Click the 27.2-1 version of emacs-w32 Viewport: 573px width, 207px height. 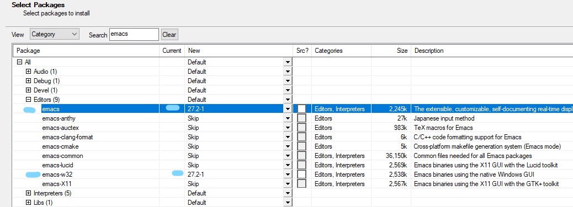(x=196, y=175)
